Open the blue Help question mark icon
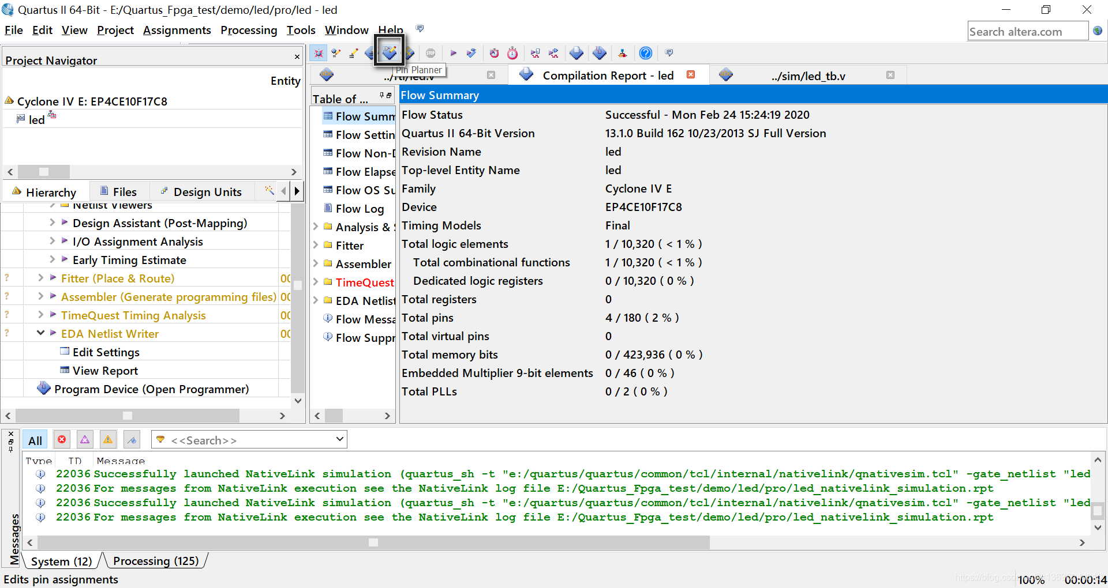1108x588 pixels. pos(646,53)
